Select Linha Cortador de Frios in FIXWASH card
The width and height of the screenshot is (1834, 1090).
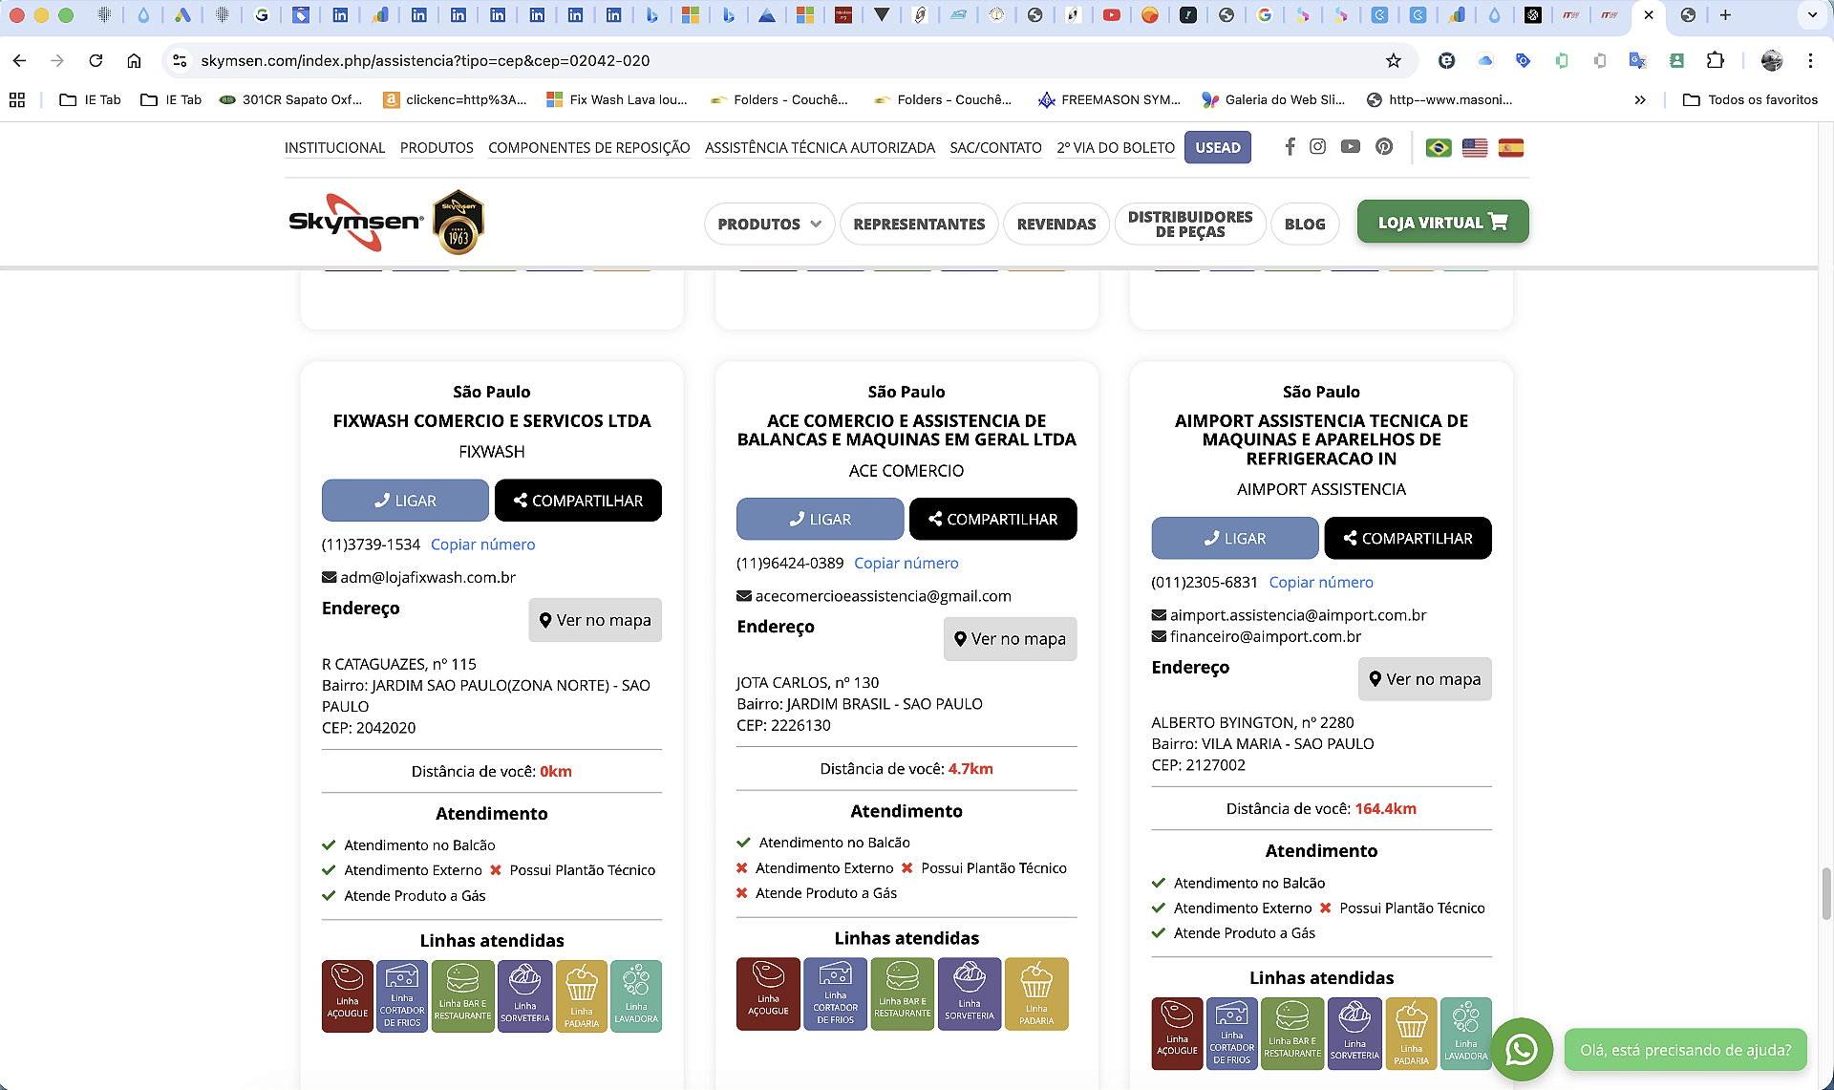pos(402,996)
